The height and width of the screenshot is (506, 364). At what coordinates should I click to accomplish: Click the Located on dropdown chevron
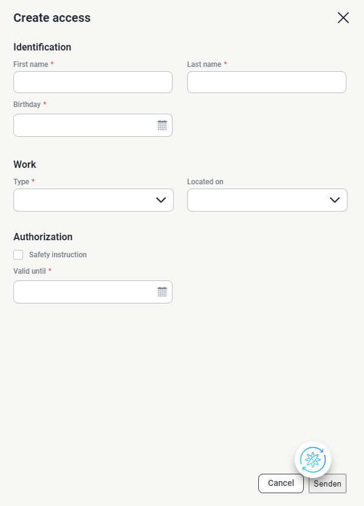pos(334,199)
